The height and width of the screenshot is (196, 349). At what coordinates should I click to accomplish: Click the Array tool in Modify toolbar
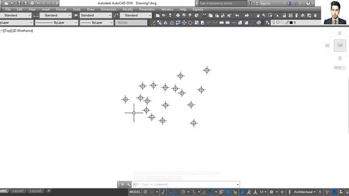tap(178, 23)
